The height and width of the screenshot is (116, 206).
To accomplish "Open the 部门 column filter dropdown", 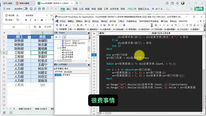I will 29,37.
